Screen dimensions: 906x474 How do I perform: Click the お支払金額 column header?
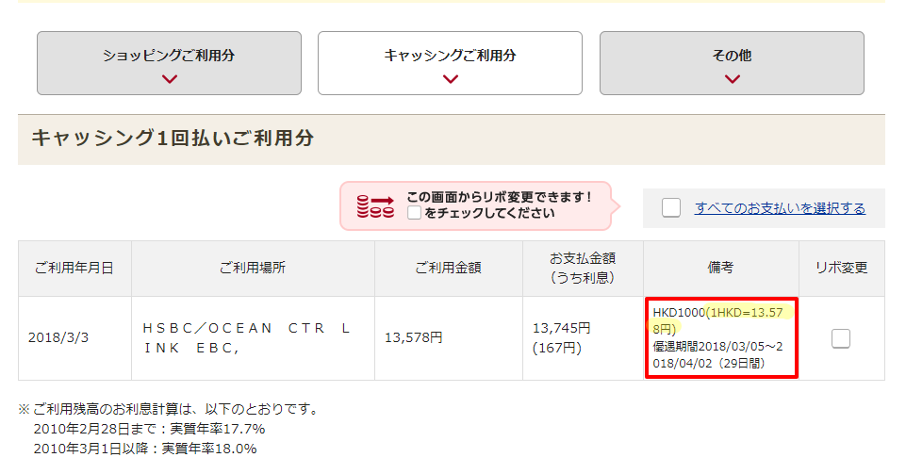click(583, 269)
